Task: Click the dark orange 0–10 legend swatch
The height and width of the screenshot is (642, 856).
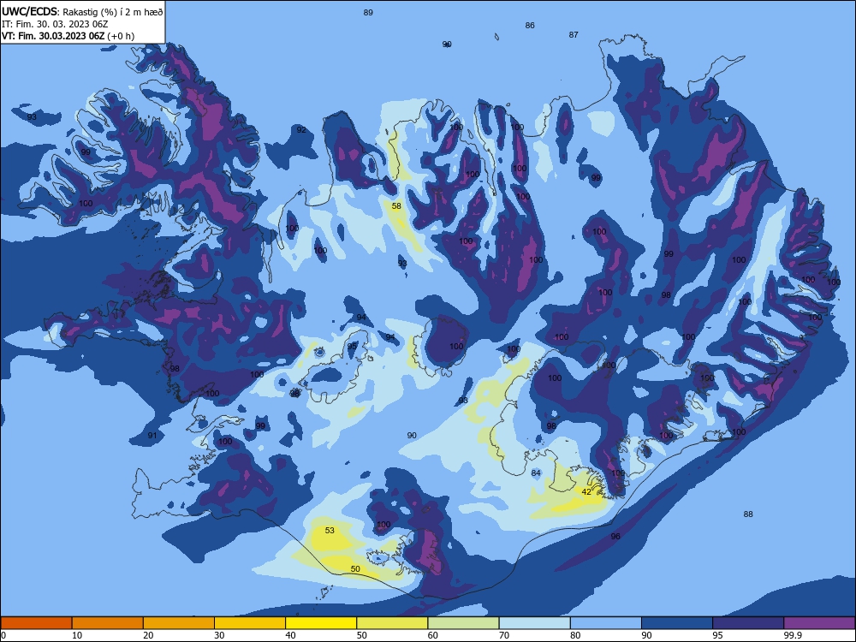Action: click(36, 623)
